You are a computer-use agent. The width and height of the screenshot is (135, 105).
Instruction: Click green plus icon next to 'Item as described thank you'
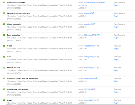pos(4,13)
